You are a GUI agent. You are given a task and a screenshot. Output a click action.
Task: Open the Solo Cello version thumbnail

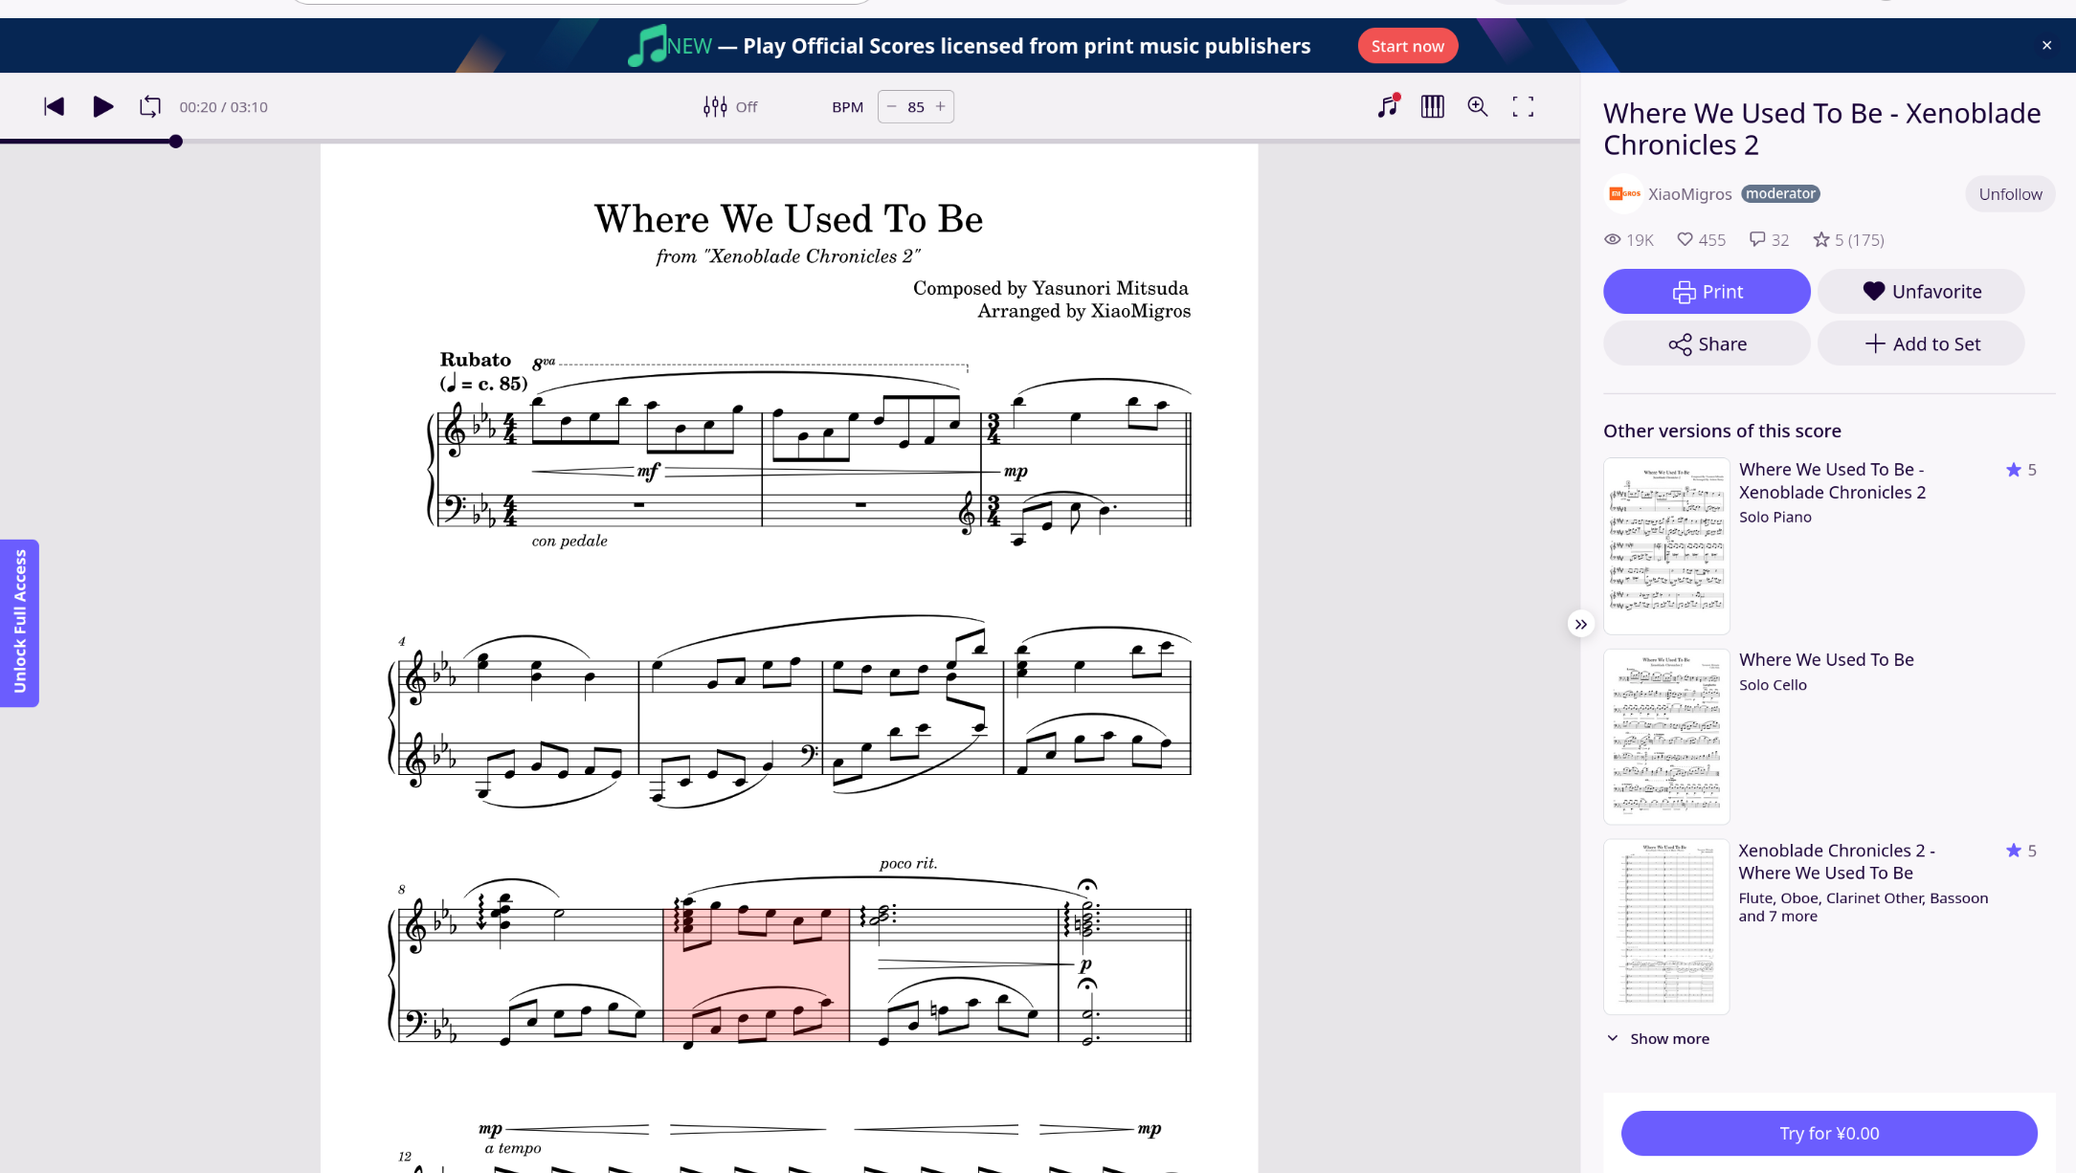coord(1665,736)
